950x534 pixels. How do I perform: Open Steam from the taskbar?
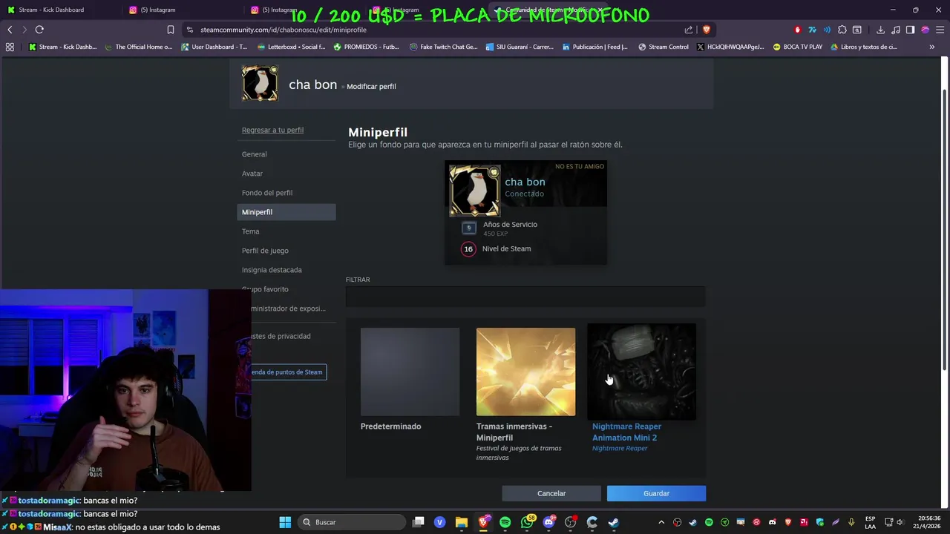point(614,522)
